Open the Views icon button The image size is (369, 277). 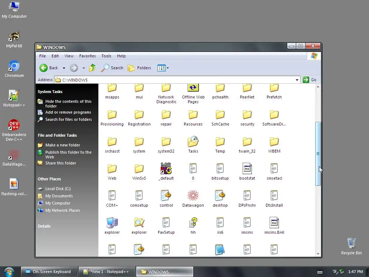(161, 68)
